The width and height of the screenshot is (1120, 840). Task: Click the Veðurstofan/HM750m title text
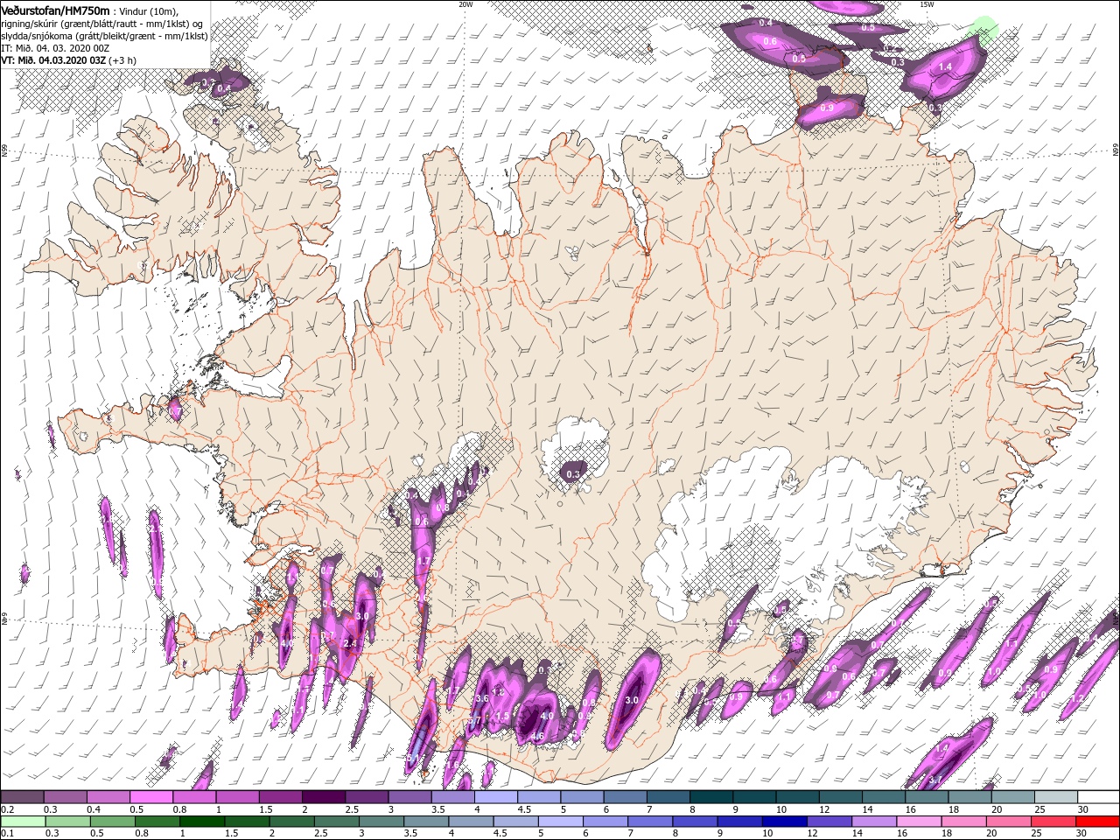coord(55,10)
